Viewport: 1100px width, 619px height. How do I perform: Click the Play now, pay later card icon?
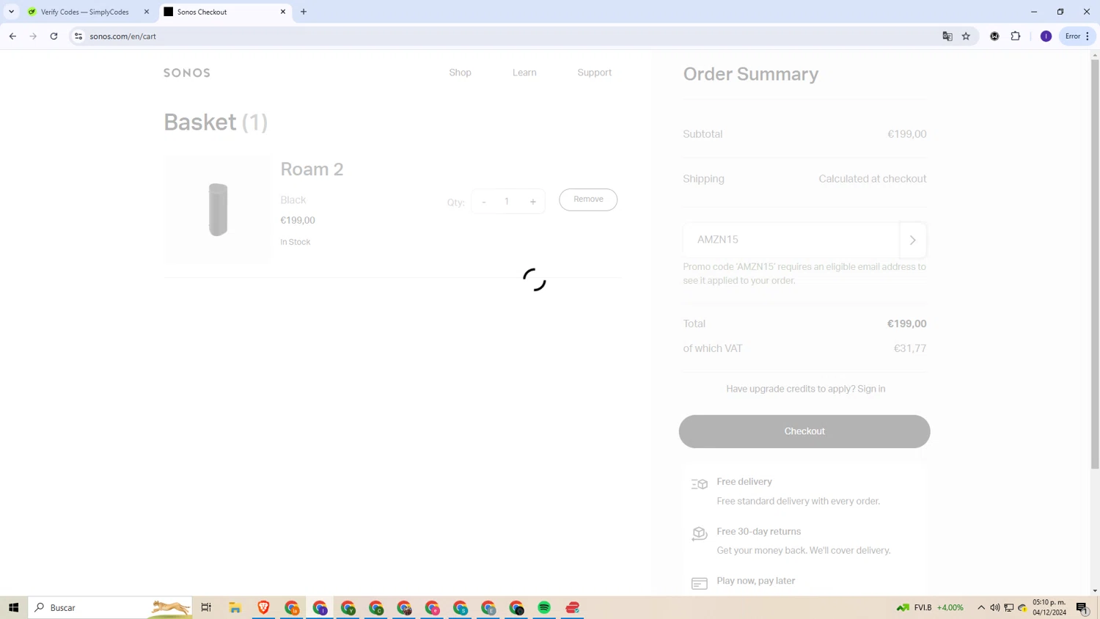[x=700, y=583]
